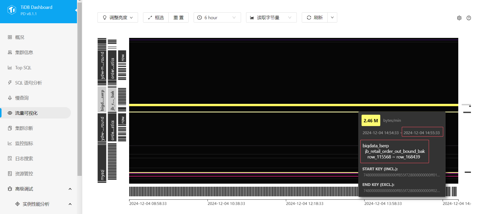Collapse the 实例性能分析 submenu

point(70,204)
